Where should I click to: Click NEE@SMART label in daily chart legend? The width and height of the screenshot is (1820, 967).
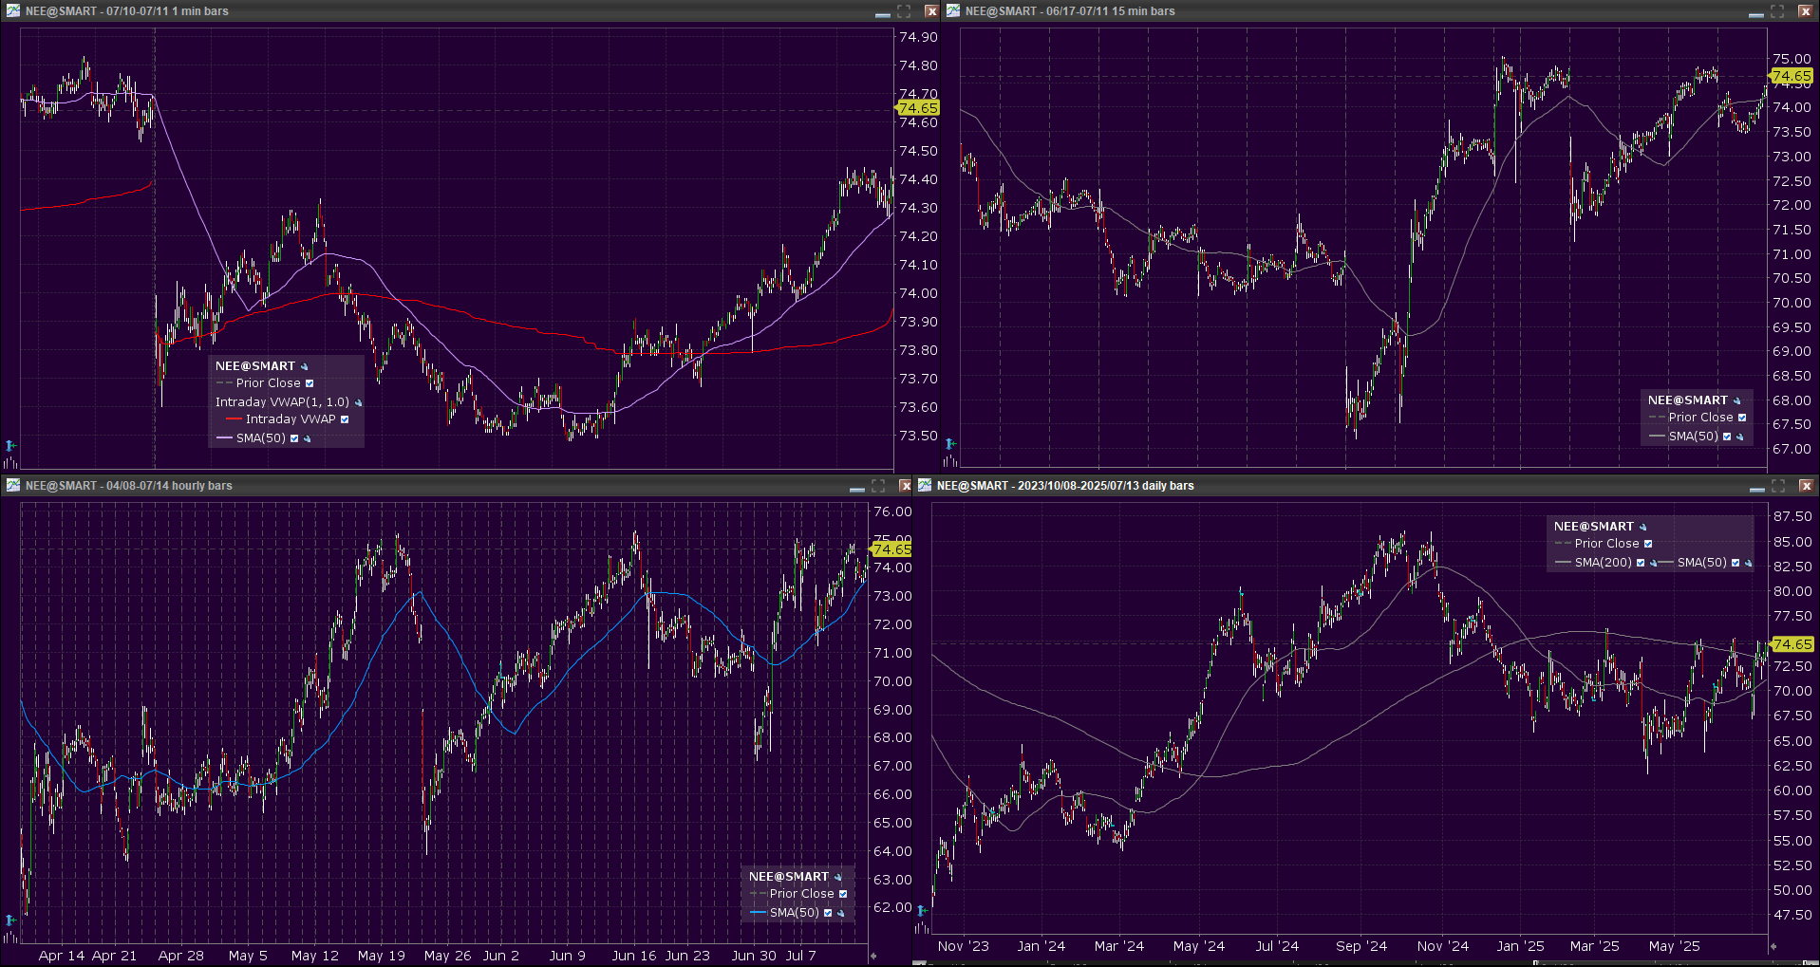[1593, 527]
